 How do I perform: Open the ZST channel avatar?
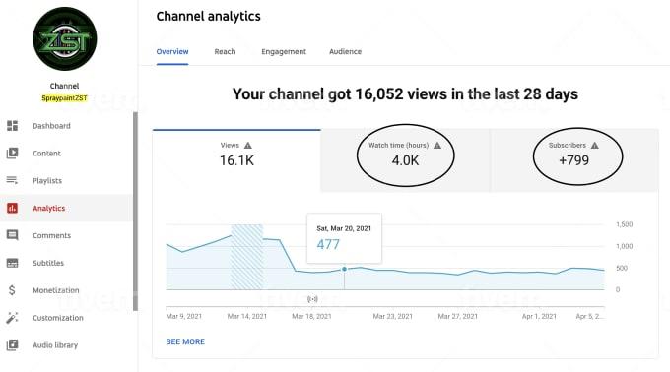[64, 38]
